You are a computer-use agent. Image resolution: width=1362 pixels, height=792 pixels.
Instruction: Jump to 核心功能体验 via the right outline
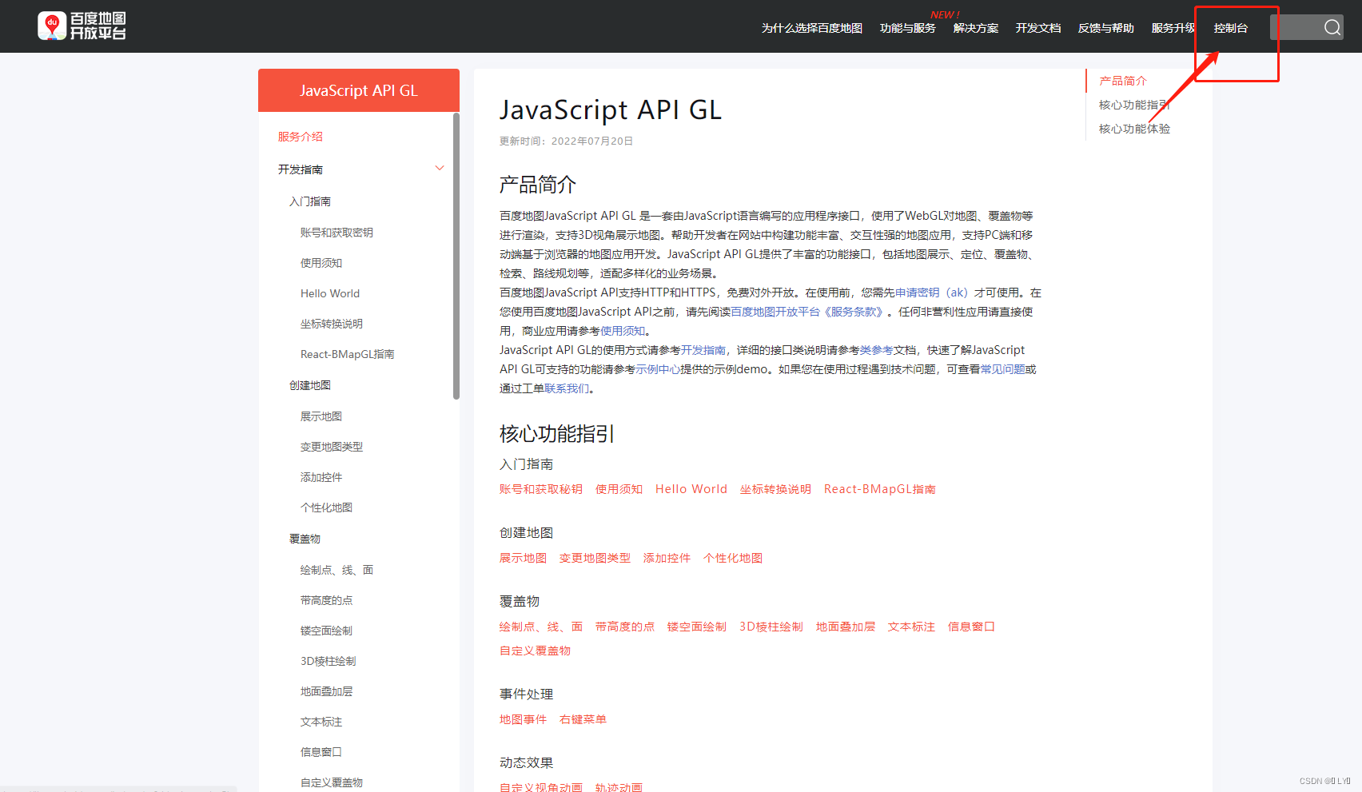(1133, 128)
